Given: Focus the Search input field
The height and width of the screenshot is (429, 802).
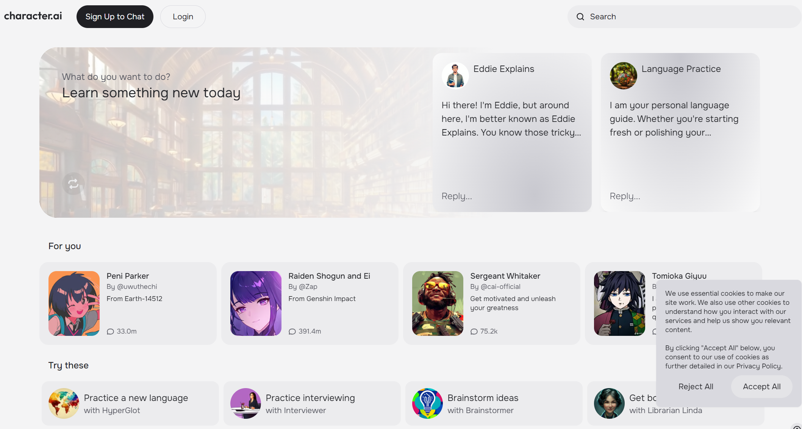Looking at the screenshot, I should coord(684,17).
